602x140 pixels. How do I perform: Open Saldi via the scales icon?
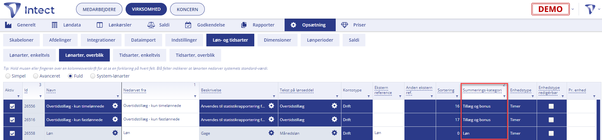151,25
